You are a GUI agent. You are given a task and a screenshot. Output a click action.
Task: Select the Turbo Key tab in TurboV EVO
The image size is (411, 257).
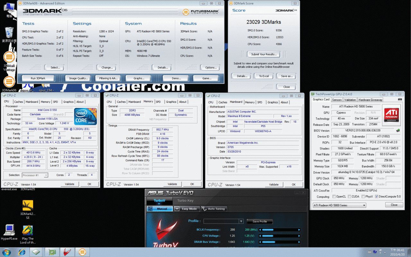pos(186,200)
